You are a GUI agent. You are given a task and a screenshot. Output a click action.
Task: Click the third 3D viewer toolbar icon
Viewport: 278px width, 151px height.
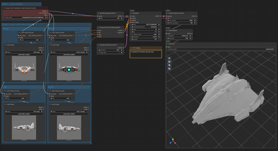coord(169,65)
